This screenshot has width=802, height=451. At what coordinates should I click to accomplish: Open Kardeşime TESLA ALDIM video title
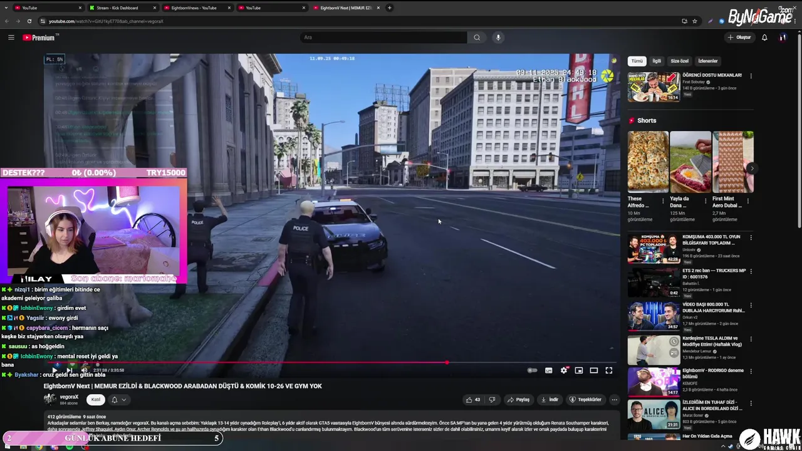(712, 341)
